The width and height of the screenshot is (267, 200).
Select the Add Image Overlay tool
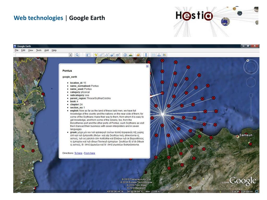click(x=112, y=55)
